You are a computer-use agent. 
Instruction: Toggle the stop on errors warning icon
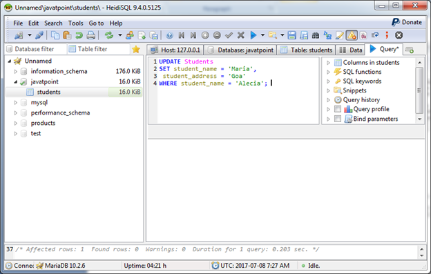click(x=352, y=35)
